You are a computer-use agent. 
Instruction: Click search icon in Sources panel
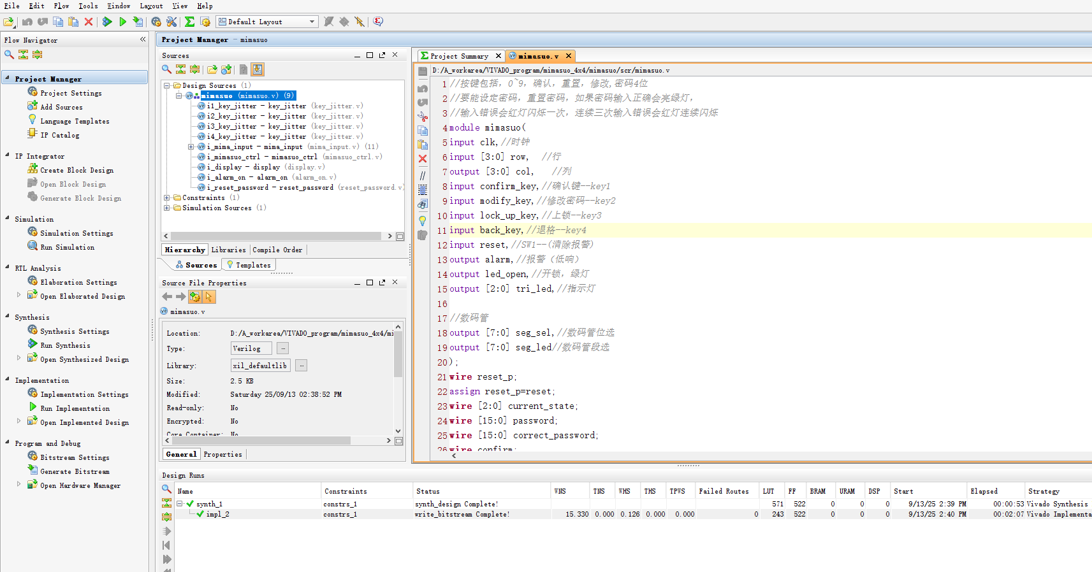click(x=166, y=69)
